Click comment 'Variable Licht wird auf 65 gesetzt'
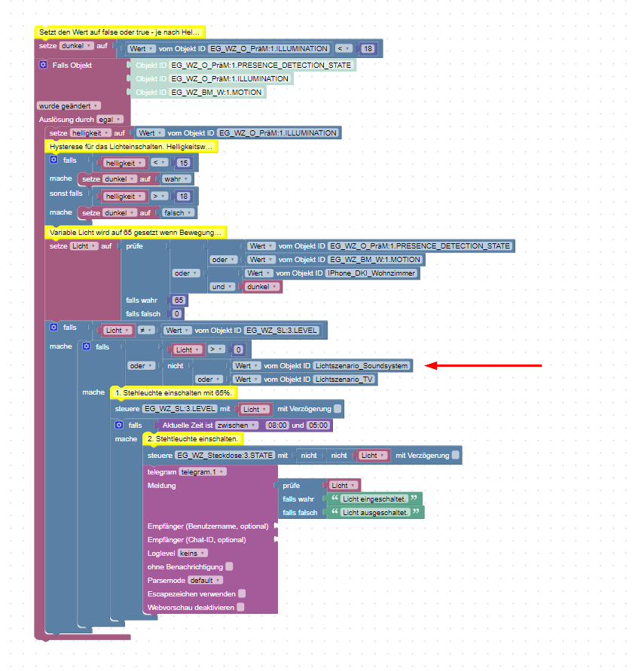Image resolution: width=632 pixels, height=671 pixels. click(136, 233)
